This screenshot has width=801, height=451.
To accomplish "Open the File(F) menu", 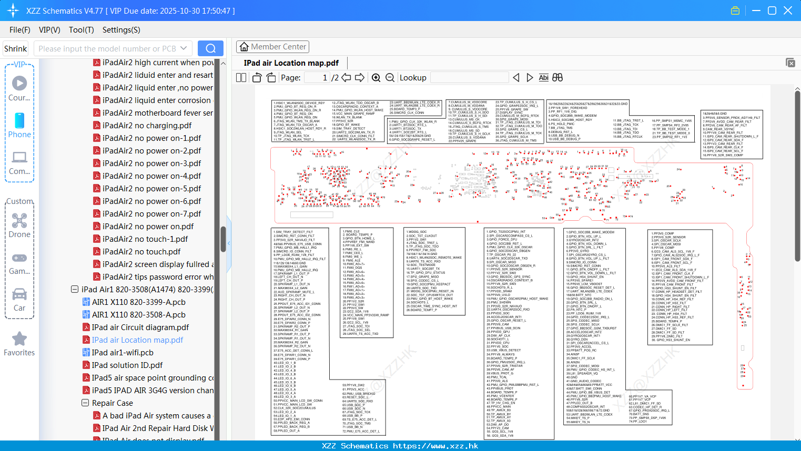I will tap(20, 30).
